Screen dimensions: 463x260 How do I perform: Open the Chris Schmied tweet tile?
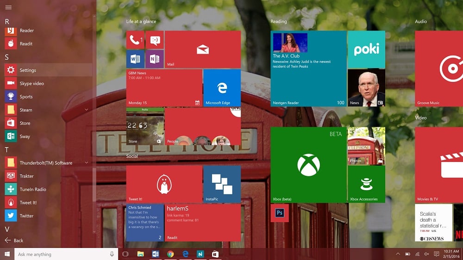pos(145,223)
